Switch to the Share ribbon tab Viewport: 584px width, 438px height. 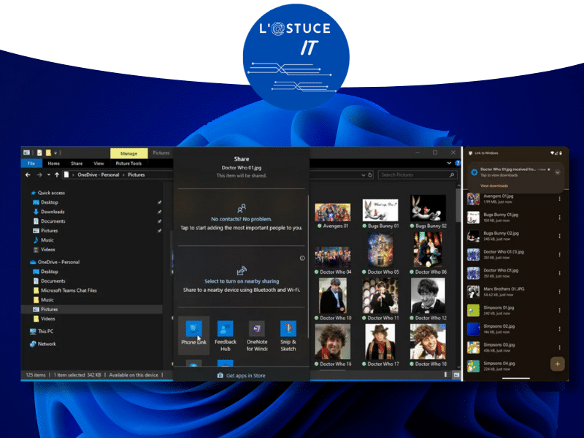pyautogui.click(x=77, y=163)
